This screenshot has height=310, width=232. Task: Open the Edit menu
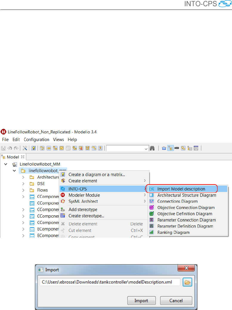[x=16, y=140]
